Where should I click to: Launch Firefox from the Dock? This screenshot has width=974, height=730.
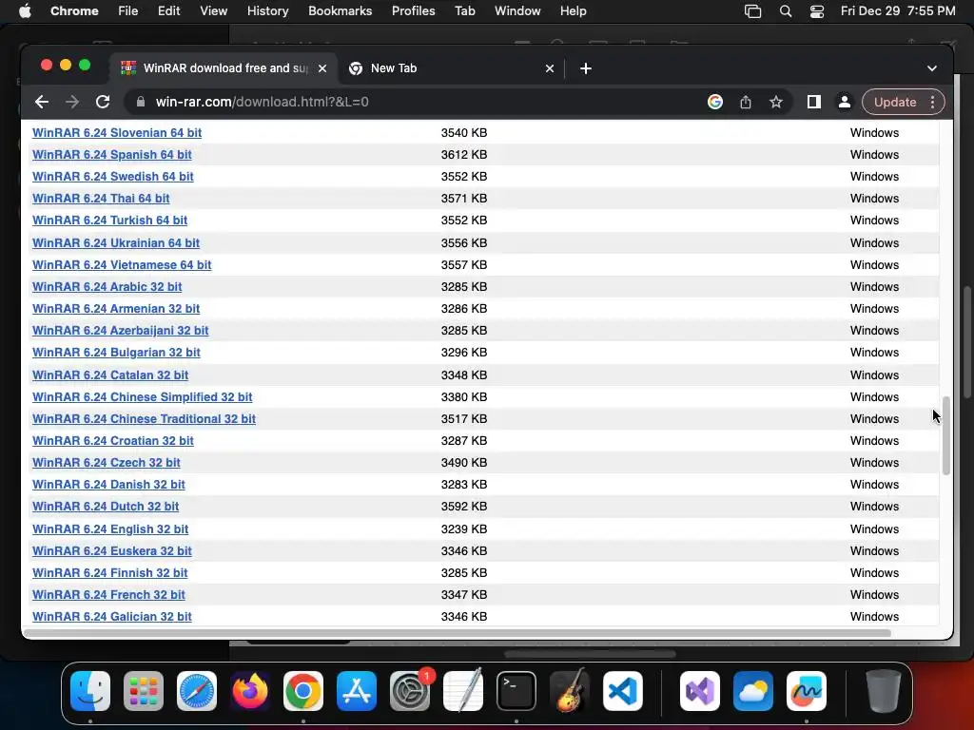(x=250, y=691)
